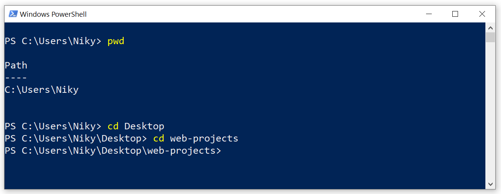Screen dimensions: 501x194
Task: Click the "Windows PowerShell" title text
Action: pyautogui.click(x=53, y=14)
